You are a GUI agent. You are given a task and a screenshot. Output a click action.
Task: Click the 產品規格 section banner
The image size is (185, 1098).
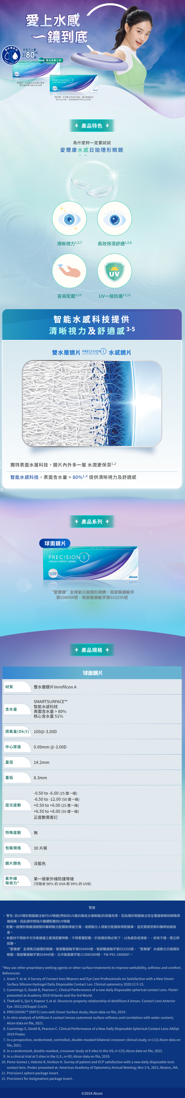point(92,650)
